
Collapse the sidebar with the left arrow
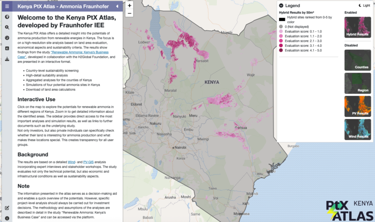pos(117,6)
